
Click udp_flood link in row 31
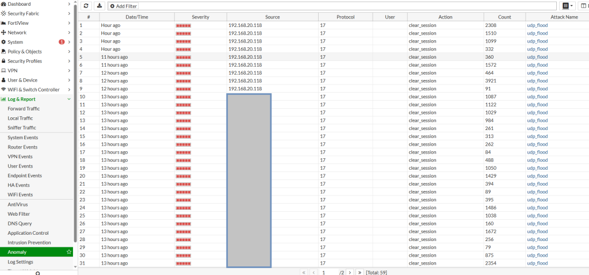coord(538,263)
